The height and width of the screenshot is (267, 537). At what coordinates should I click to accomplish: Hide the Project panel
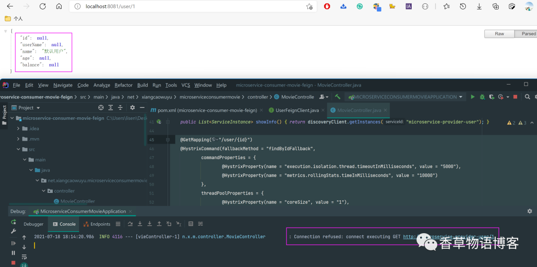[142, 107]
